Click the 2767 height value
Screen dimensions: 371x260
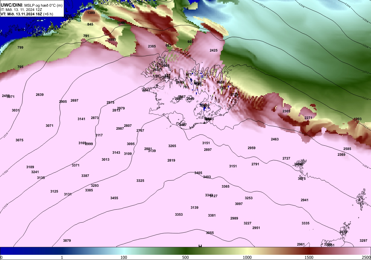pos(140,131)
